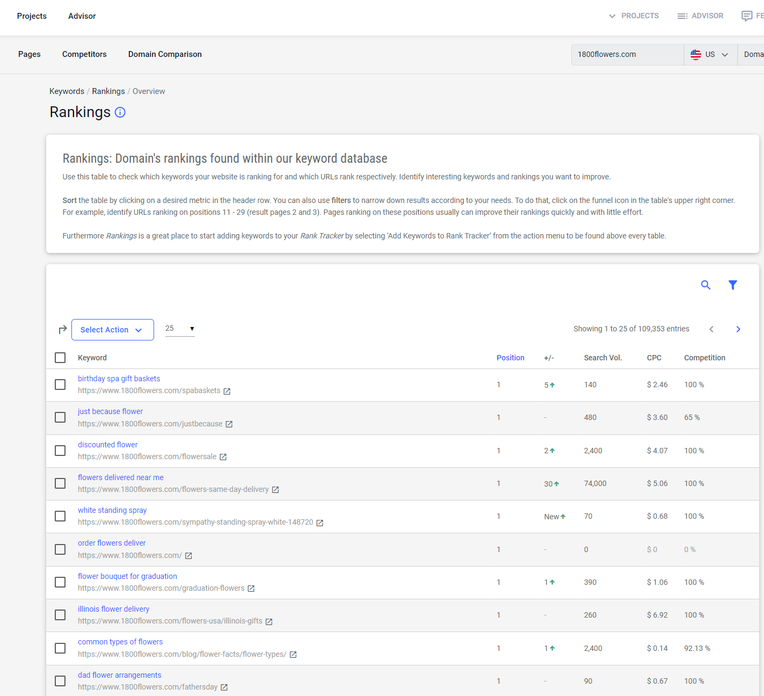764x696 pixels.
Task: Go to previous page of entries
Action: pos(711,329)
